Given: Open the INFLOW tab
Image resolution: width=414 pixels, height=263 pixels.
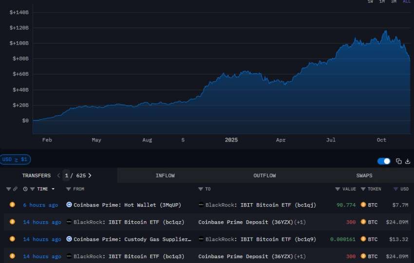Looking at the screenshot, I should pos(165,175).
